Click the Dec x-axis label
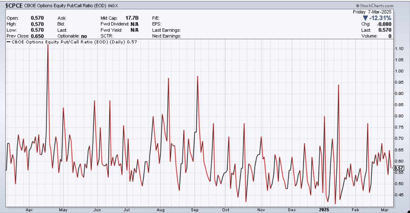 (x=292, y=210)
